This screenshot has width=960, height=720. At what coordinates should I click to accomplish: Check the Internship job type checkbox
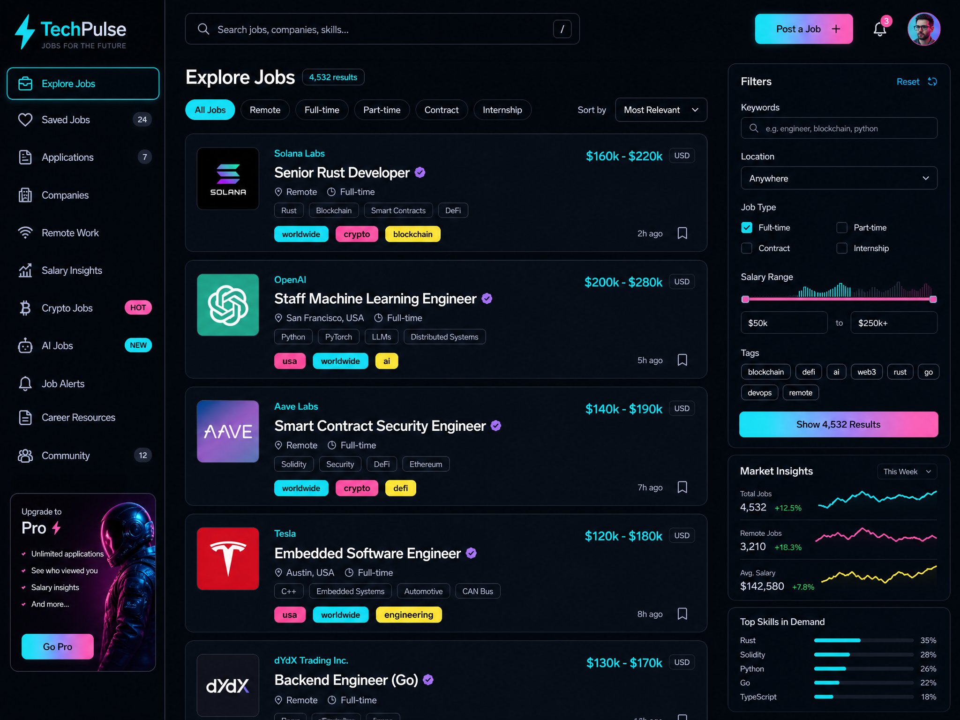pos(842,248)
